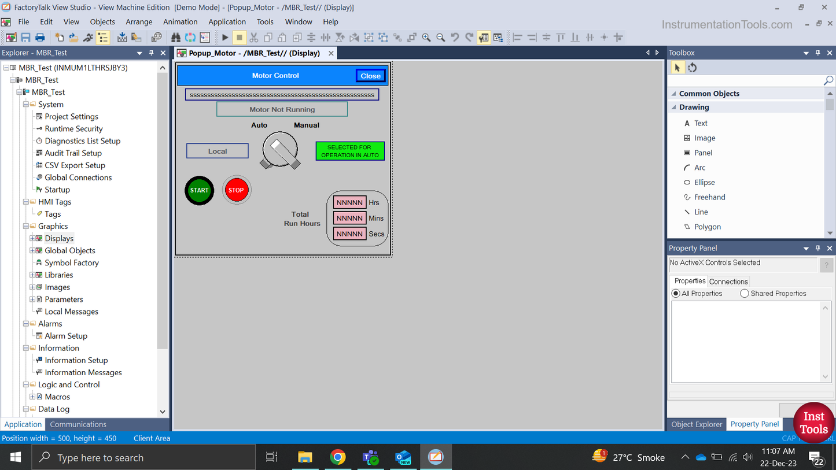Expand the Macros node

click(x=32, y=397)
